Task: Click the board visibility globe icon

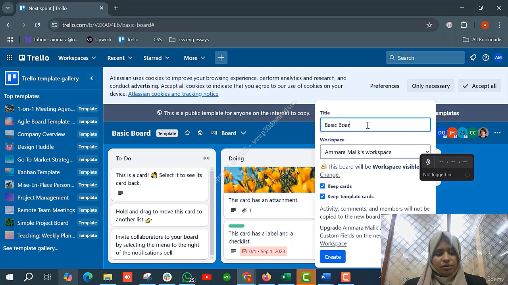Action: click(x=200, y=133)
